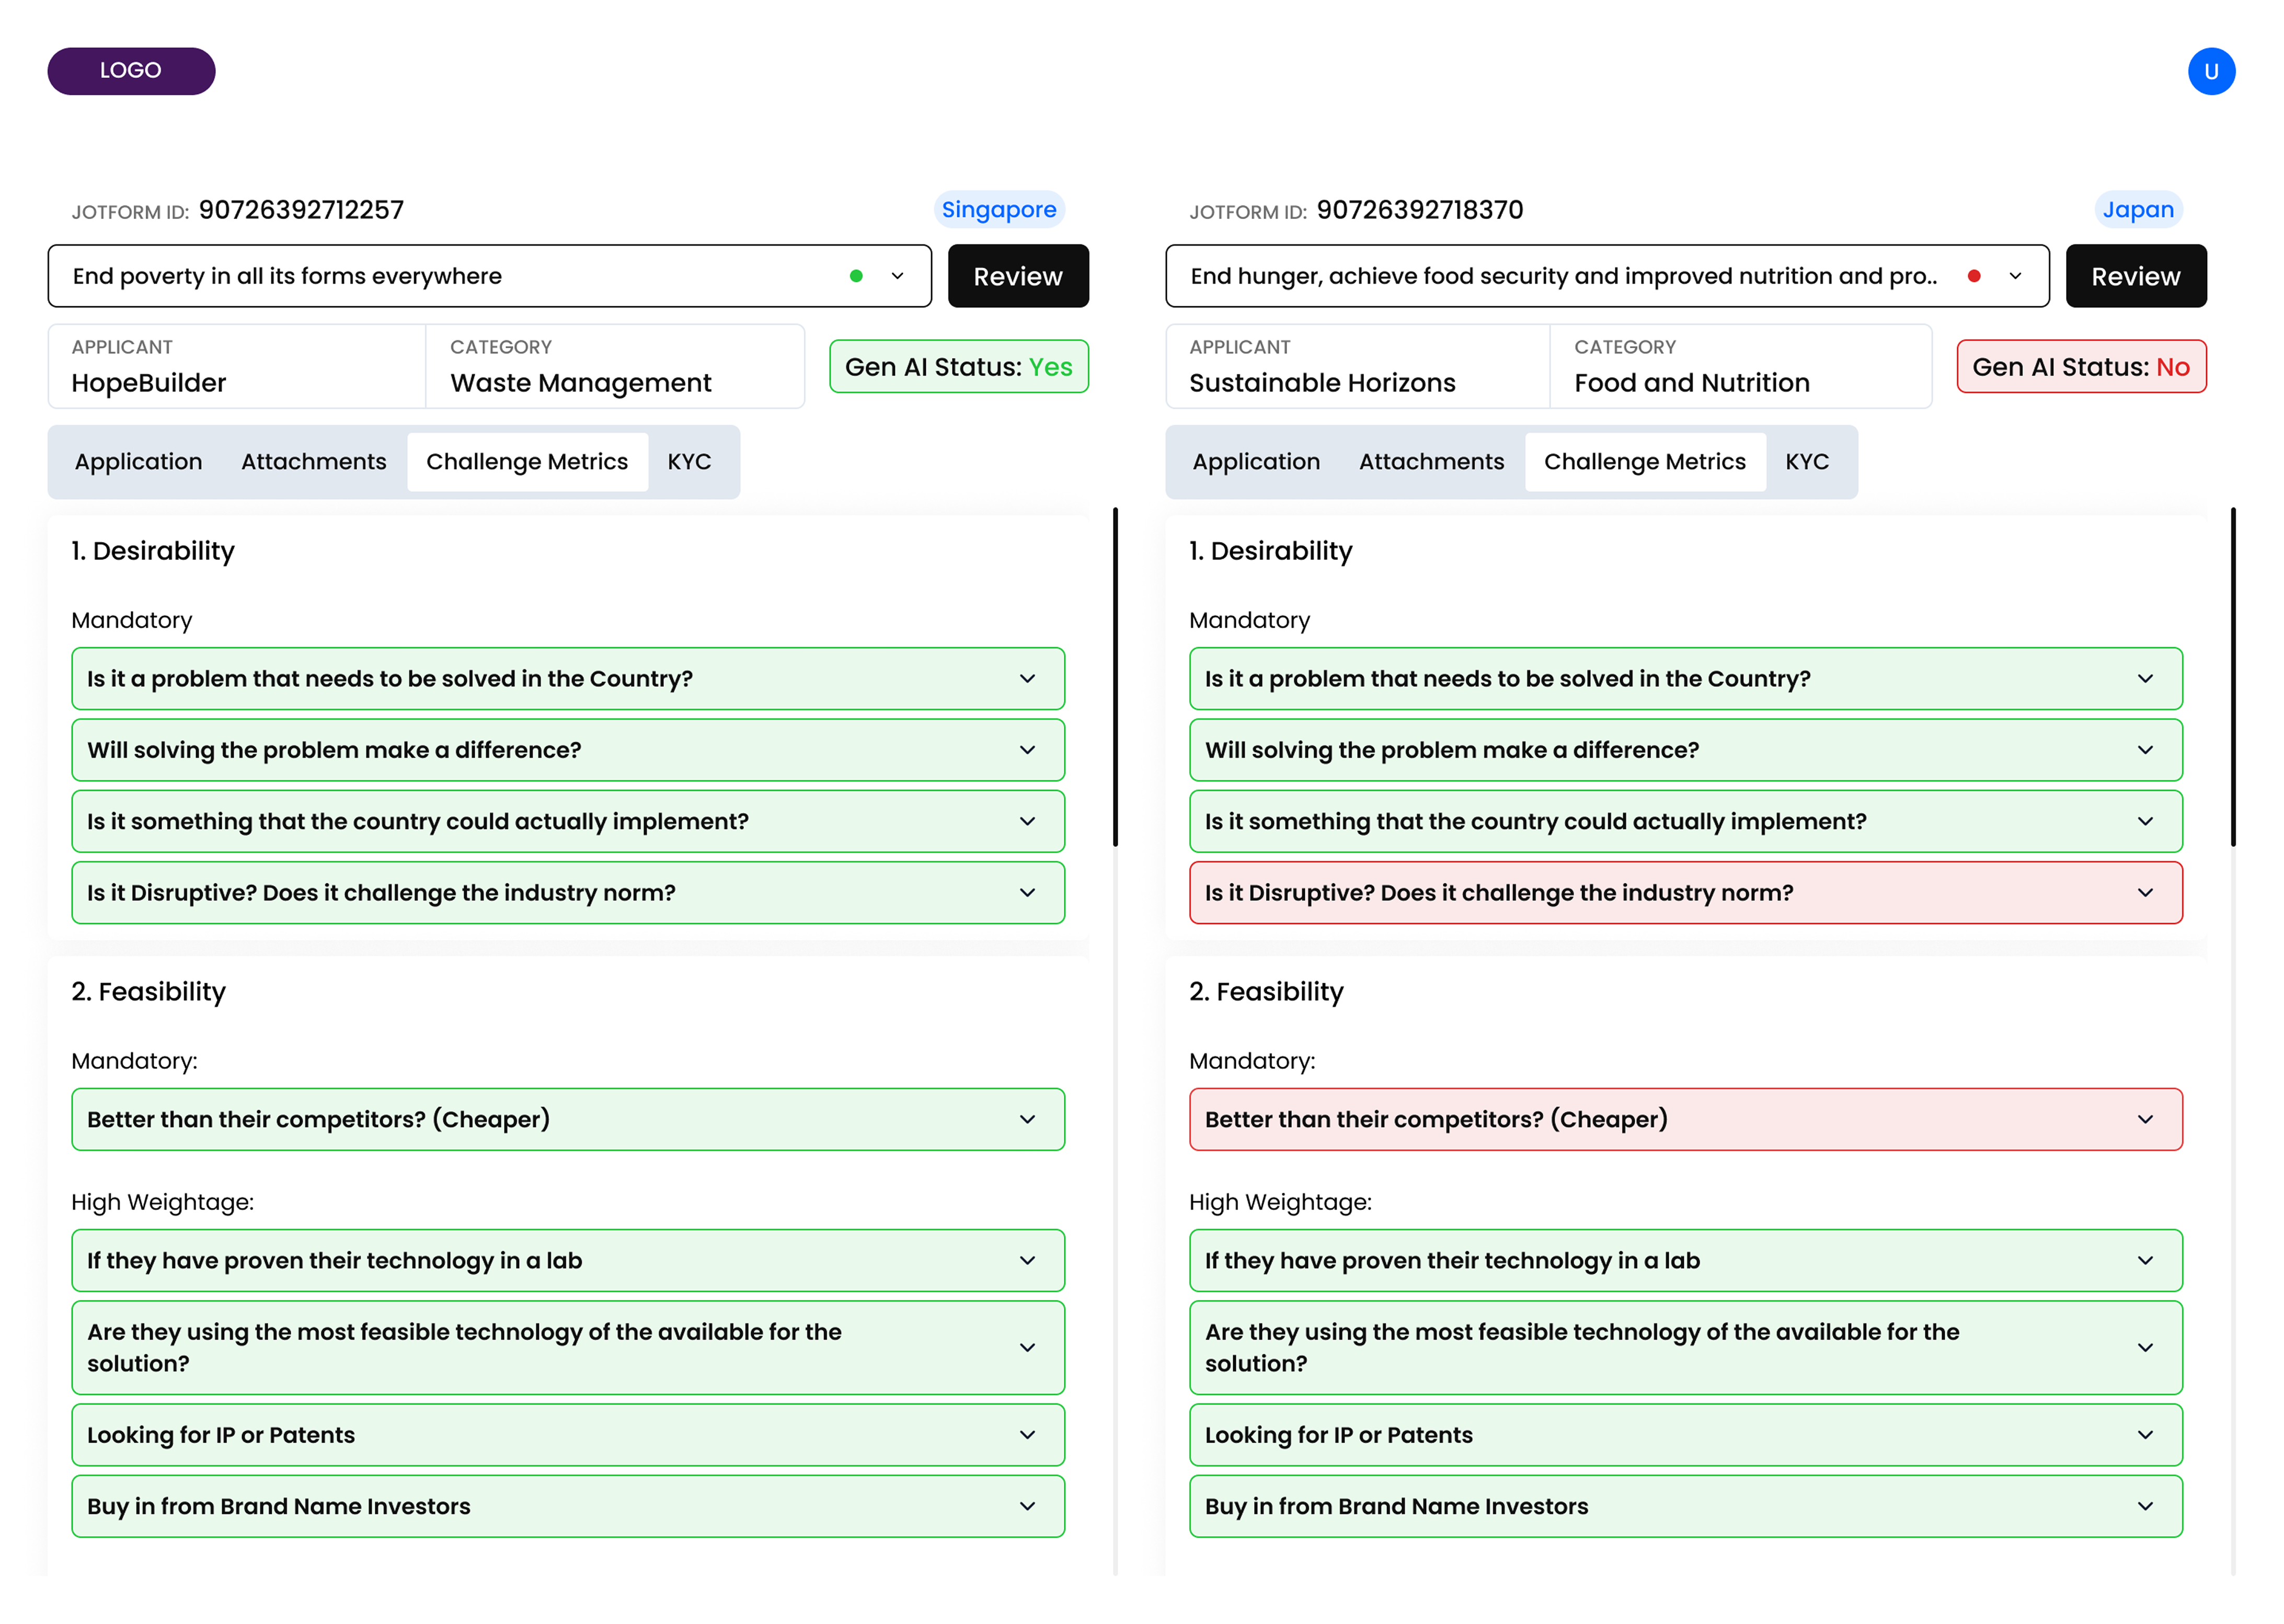Expand HopeBuilder's 'make a difference' question
Image resolution: width=2284 pixels, height=1624 pixels.
point(568,750)
